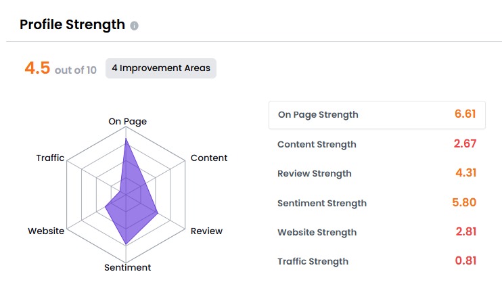Click the info icon beside Profile Strength

(x=134, y=26)
